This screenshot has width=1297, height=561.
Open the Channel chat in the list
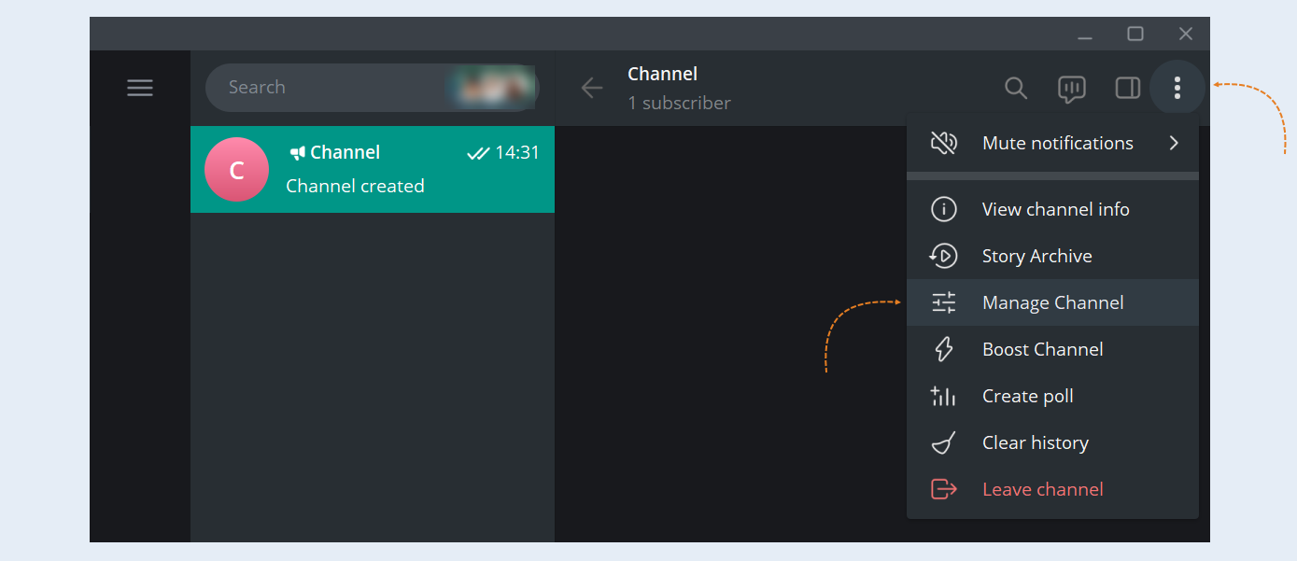point(373,169)
